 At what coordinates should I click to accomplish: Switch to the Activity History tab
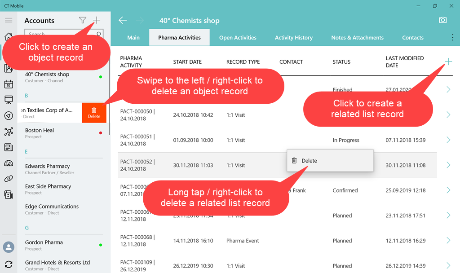point(294,38)
